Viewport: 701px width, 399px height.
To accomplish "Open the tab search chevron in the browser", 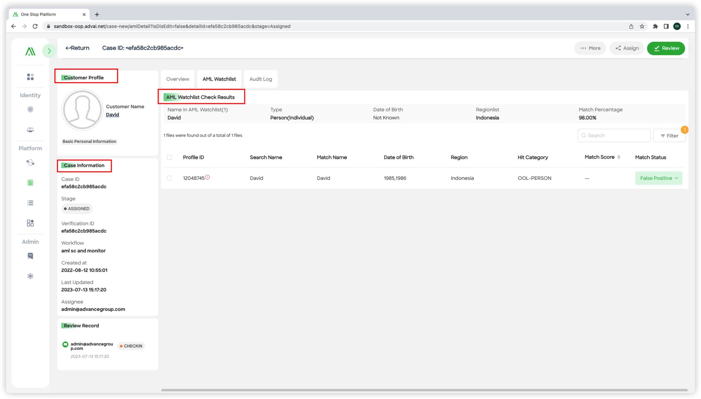I will point(688,14).
